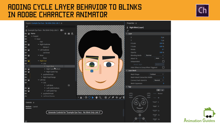220x124 pixels.
Task: Open the Attach To Auto dropdown
Action: pyautogui.click(x=159, y=58)
